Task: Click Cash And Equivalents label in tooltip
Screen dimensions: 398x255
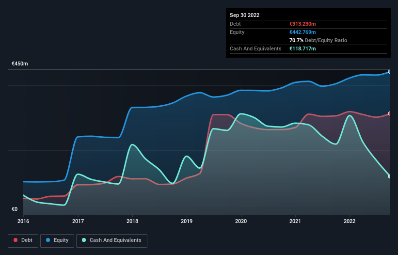Action: 255,48
